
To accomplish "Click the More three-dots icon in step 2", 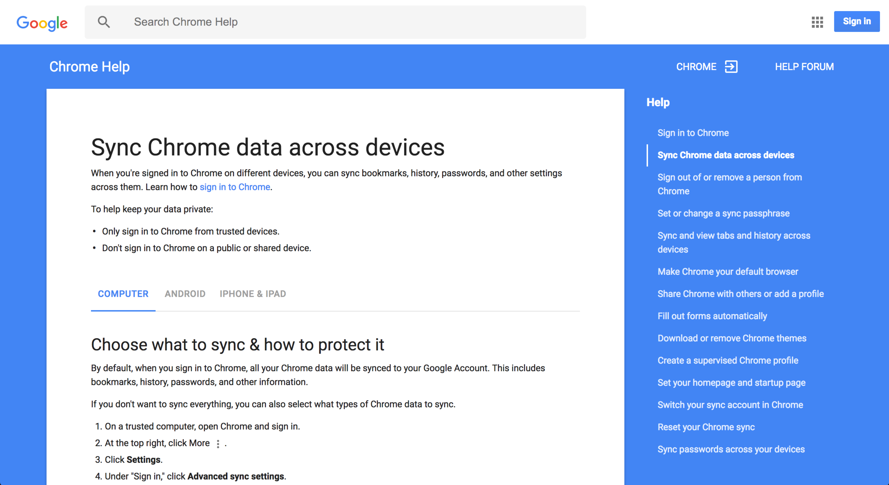I will [x=218, y=444].
